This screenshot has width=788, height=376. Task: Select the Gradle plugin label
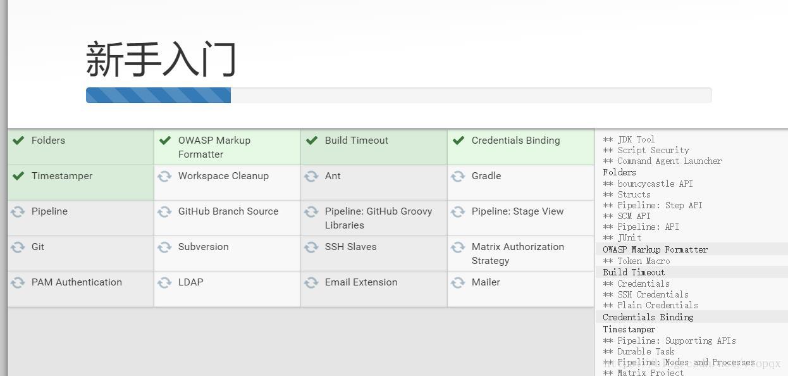tap(486, 176)
